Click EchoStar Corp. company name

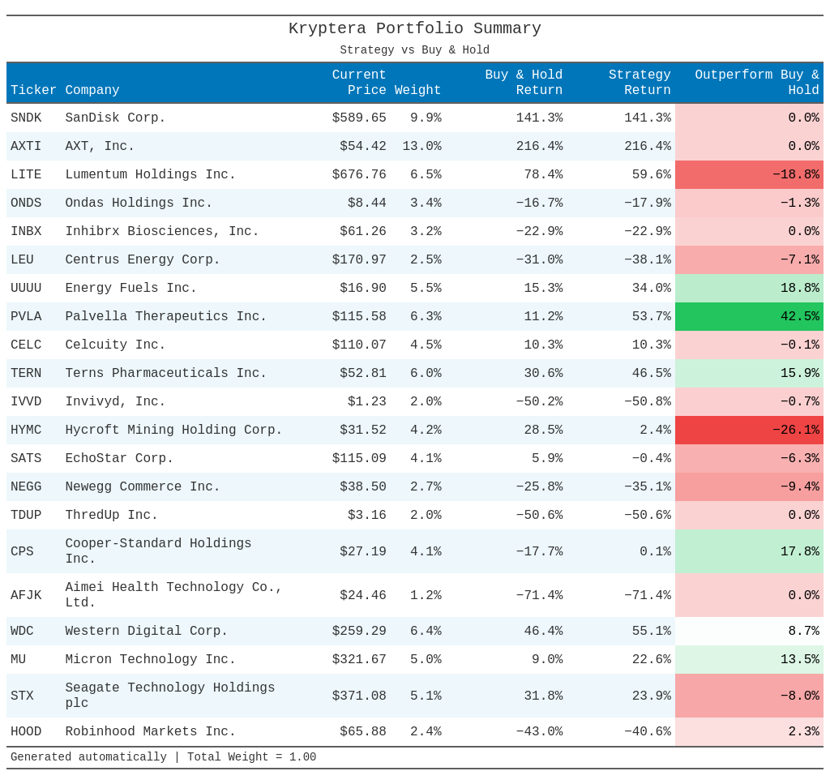coord(119,458)
